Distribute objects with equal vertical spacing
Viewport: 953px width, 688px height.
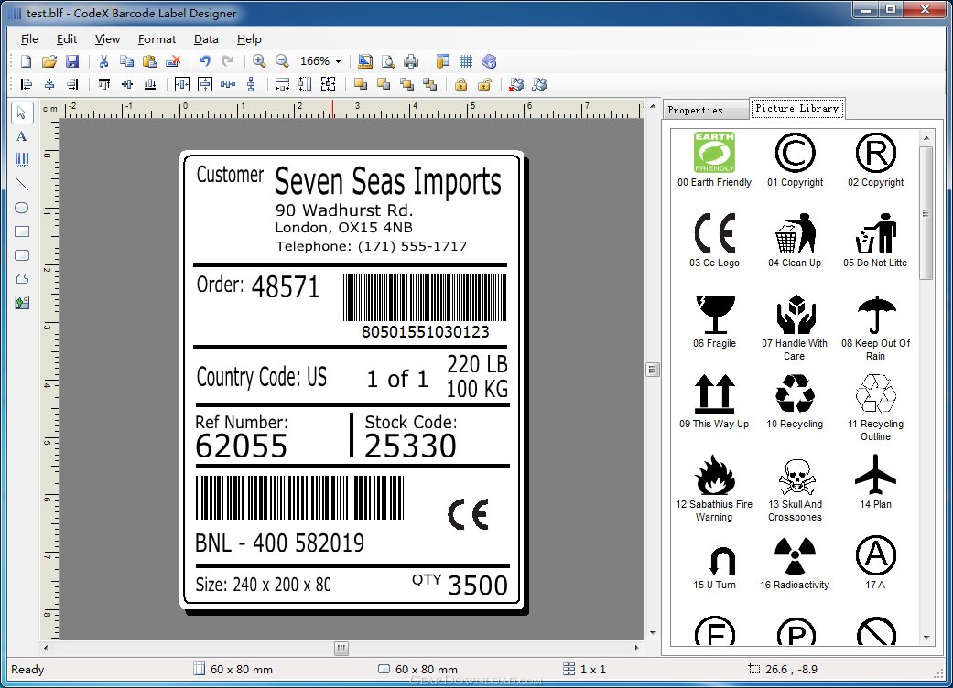coord(251,84)
